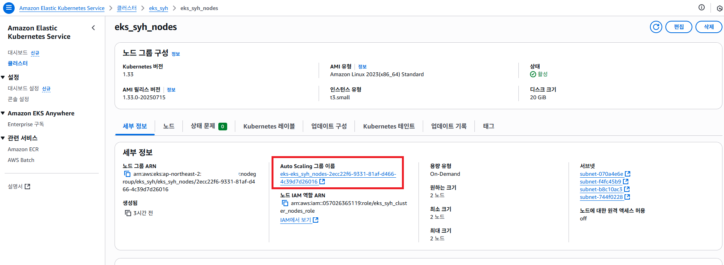Image resolution: width=724 pixels, height=265 pixels.
Task: Click the 1.33.0-20250715 release version value
Action: click(x=144, y=97)
